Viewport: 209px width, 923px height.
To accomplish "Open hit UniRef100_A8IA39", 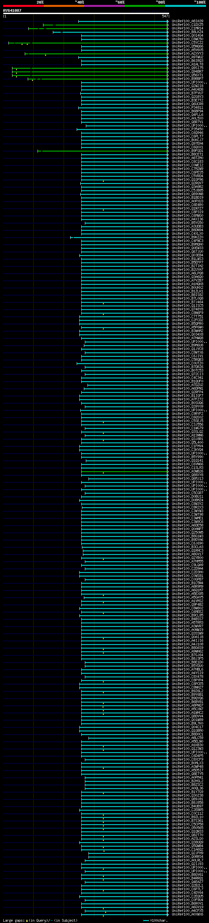I will [x=187, y=21].
